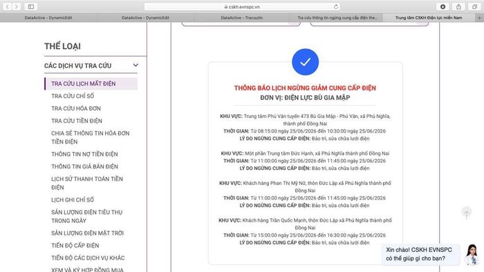Click the scroll-to-top arrow button
484x272 pixels.
pyautogui.click(x=467, y=212)
